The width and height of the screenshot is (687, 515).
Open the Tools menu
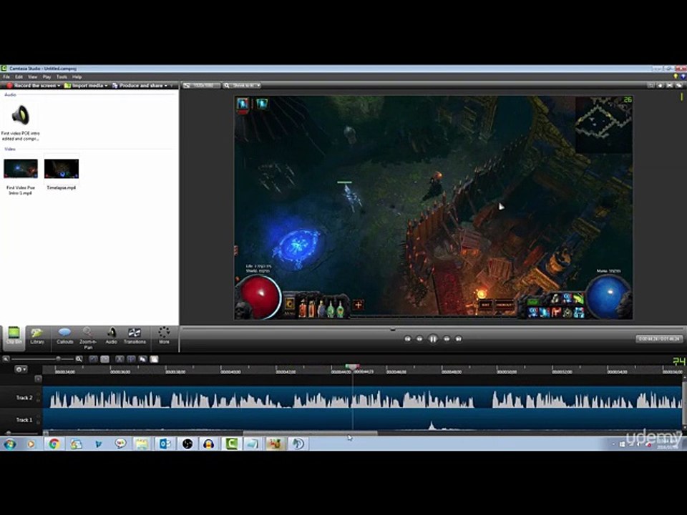62,77
